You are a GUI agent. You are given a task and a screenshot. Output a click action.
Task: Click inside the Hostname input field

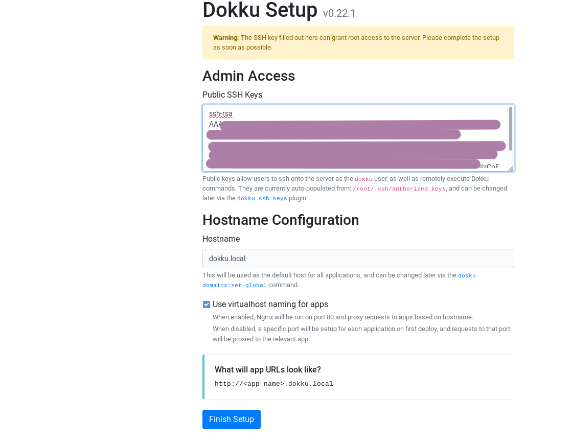(358, 259)
